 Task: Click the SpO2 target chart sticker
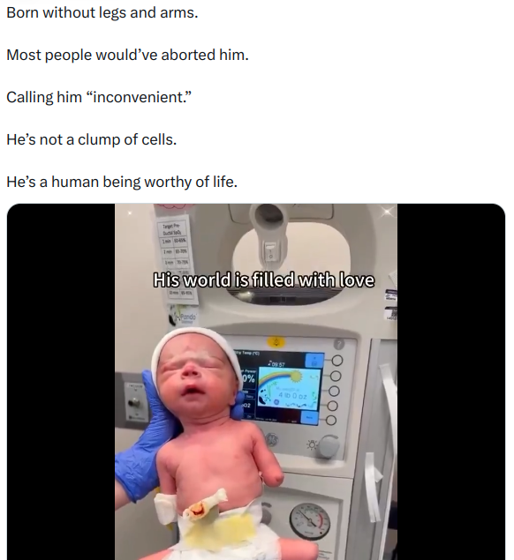[x=176, y=259]
